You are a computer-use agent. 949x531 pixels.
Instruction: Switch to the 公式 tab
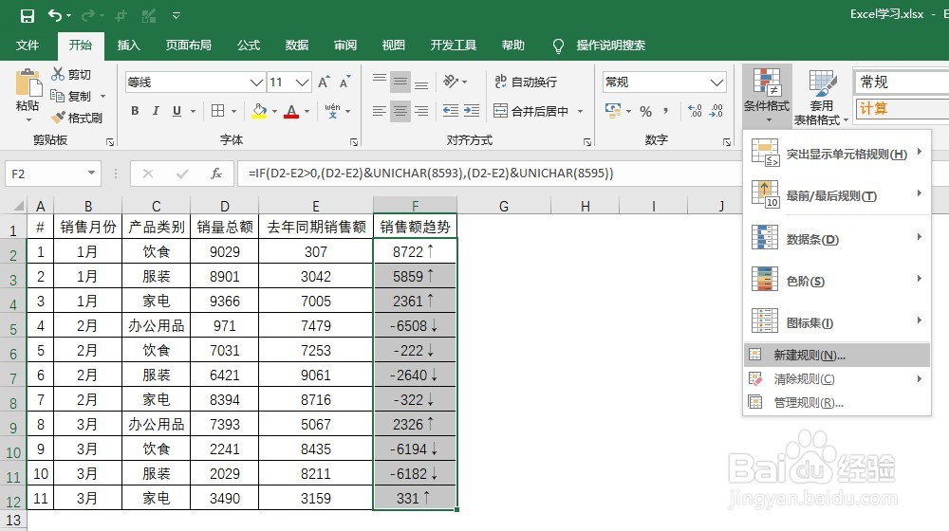click(x=248, y=46)
